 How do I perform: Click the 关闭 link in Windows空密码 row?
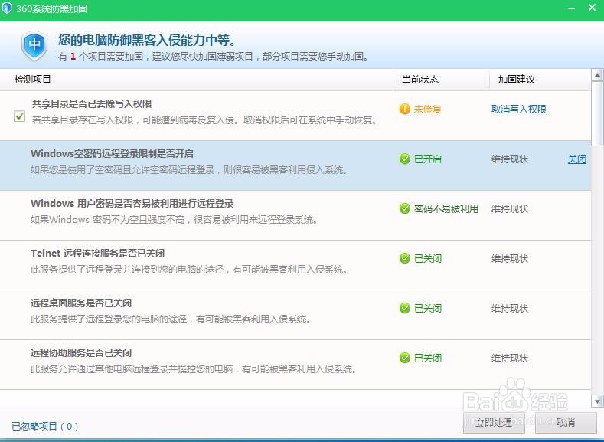coord(577,159)
